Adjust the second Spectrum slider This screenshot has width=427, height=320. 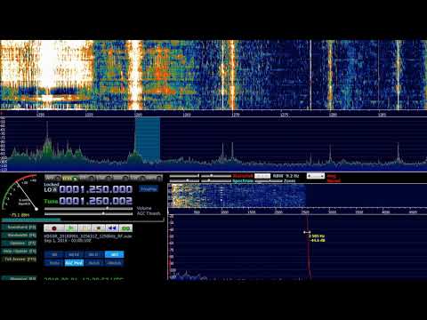click(x=216, y=180)
